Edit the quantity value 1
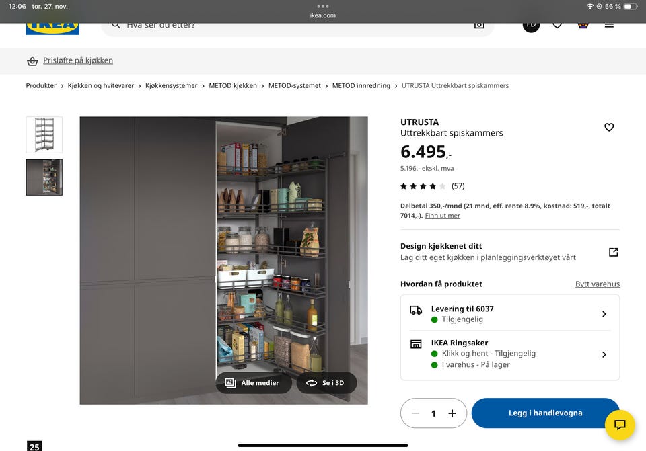This screenshot has width=646, height=451. (433, 413)
